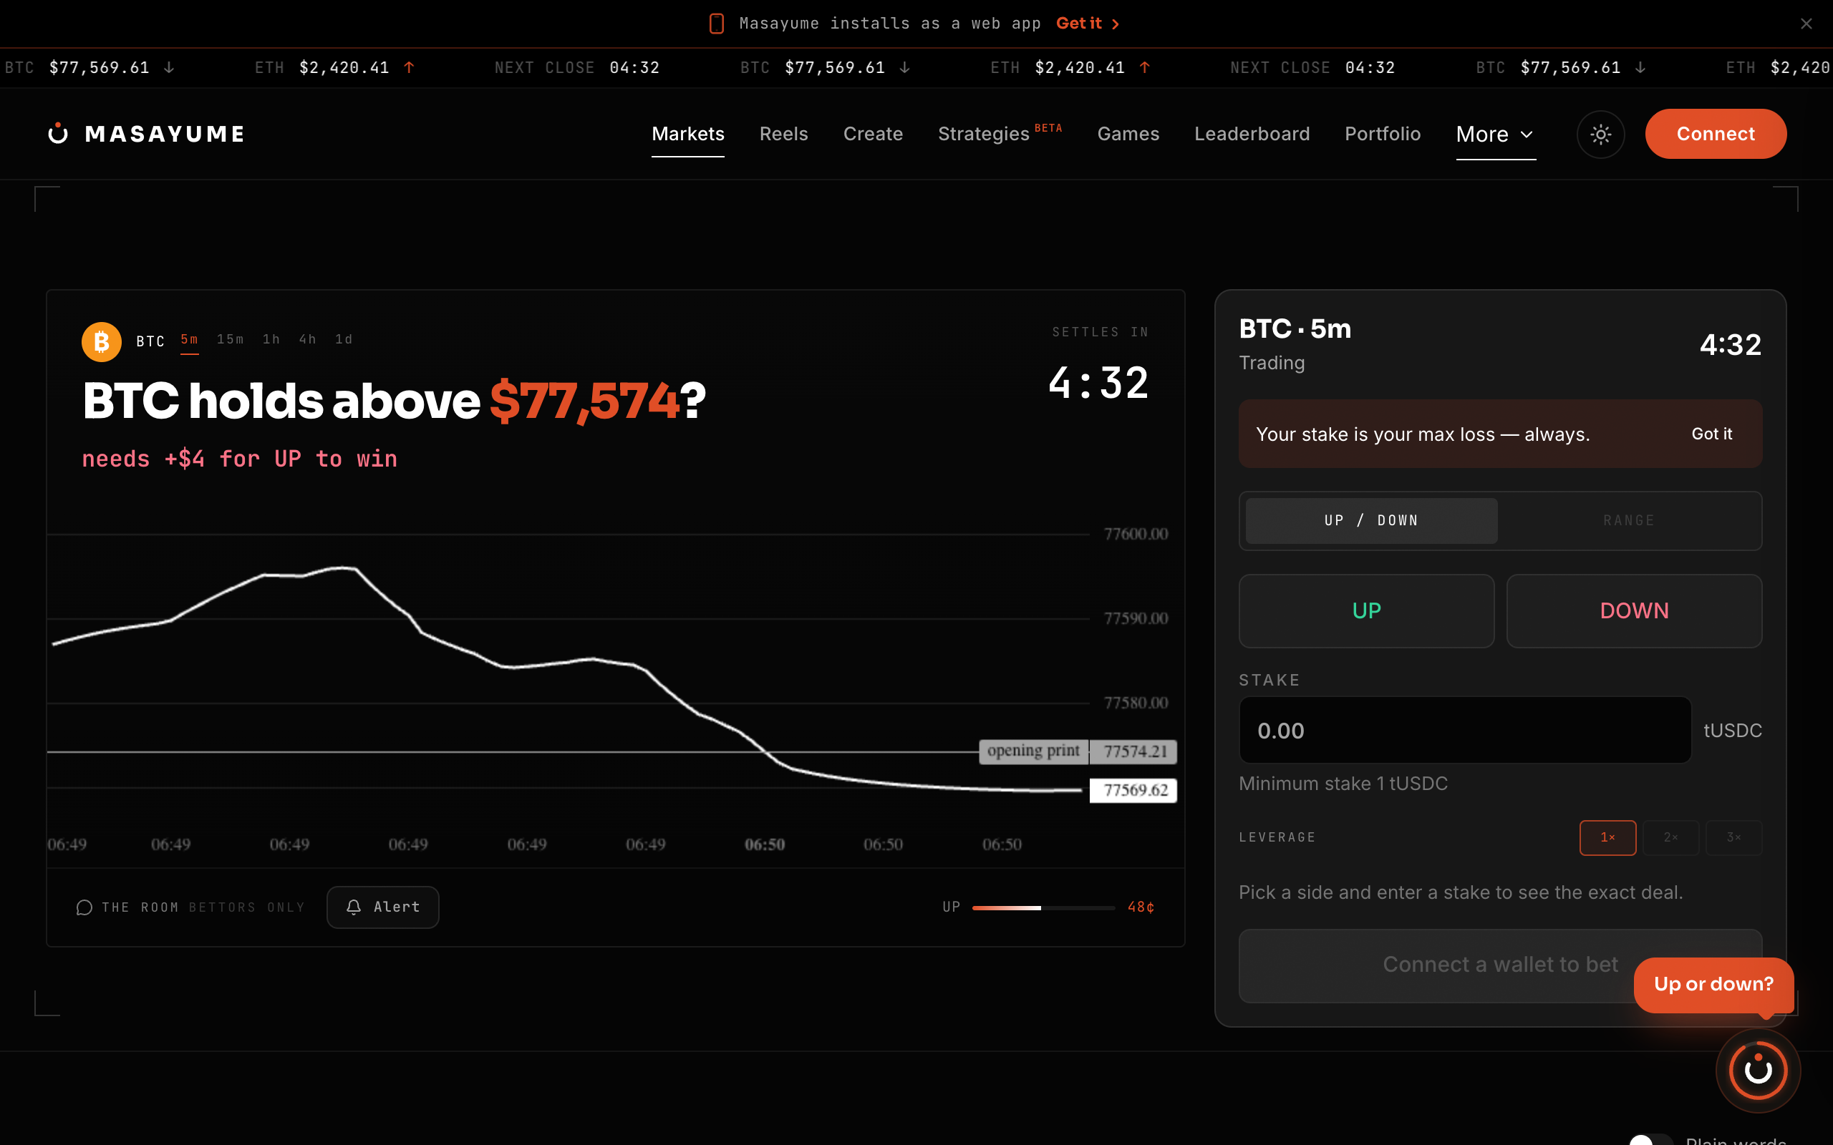This screenshot has width=1833, height=1145.
Task: Dismiss the web app install banner
Action: 1807,24
